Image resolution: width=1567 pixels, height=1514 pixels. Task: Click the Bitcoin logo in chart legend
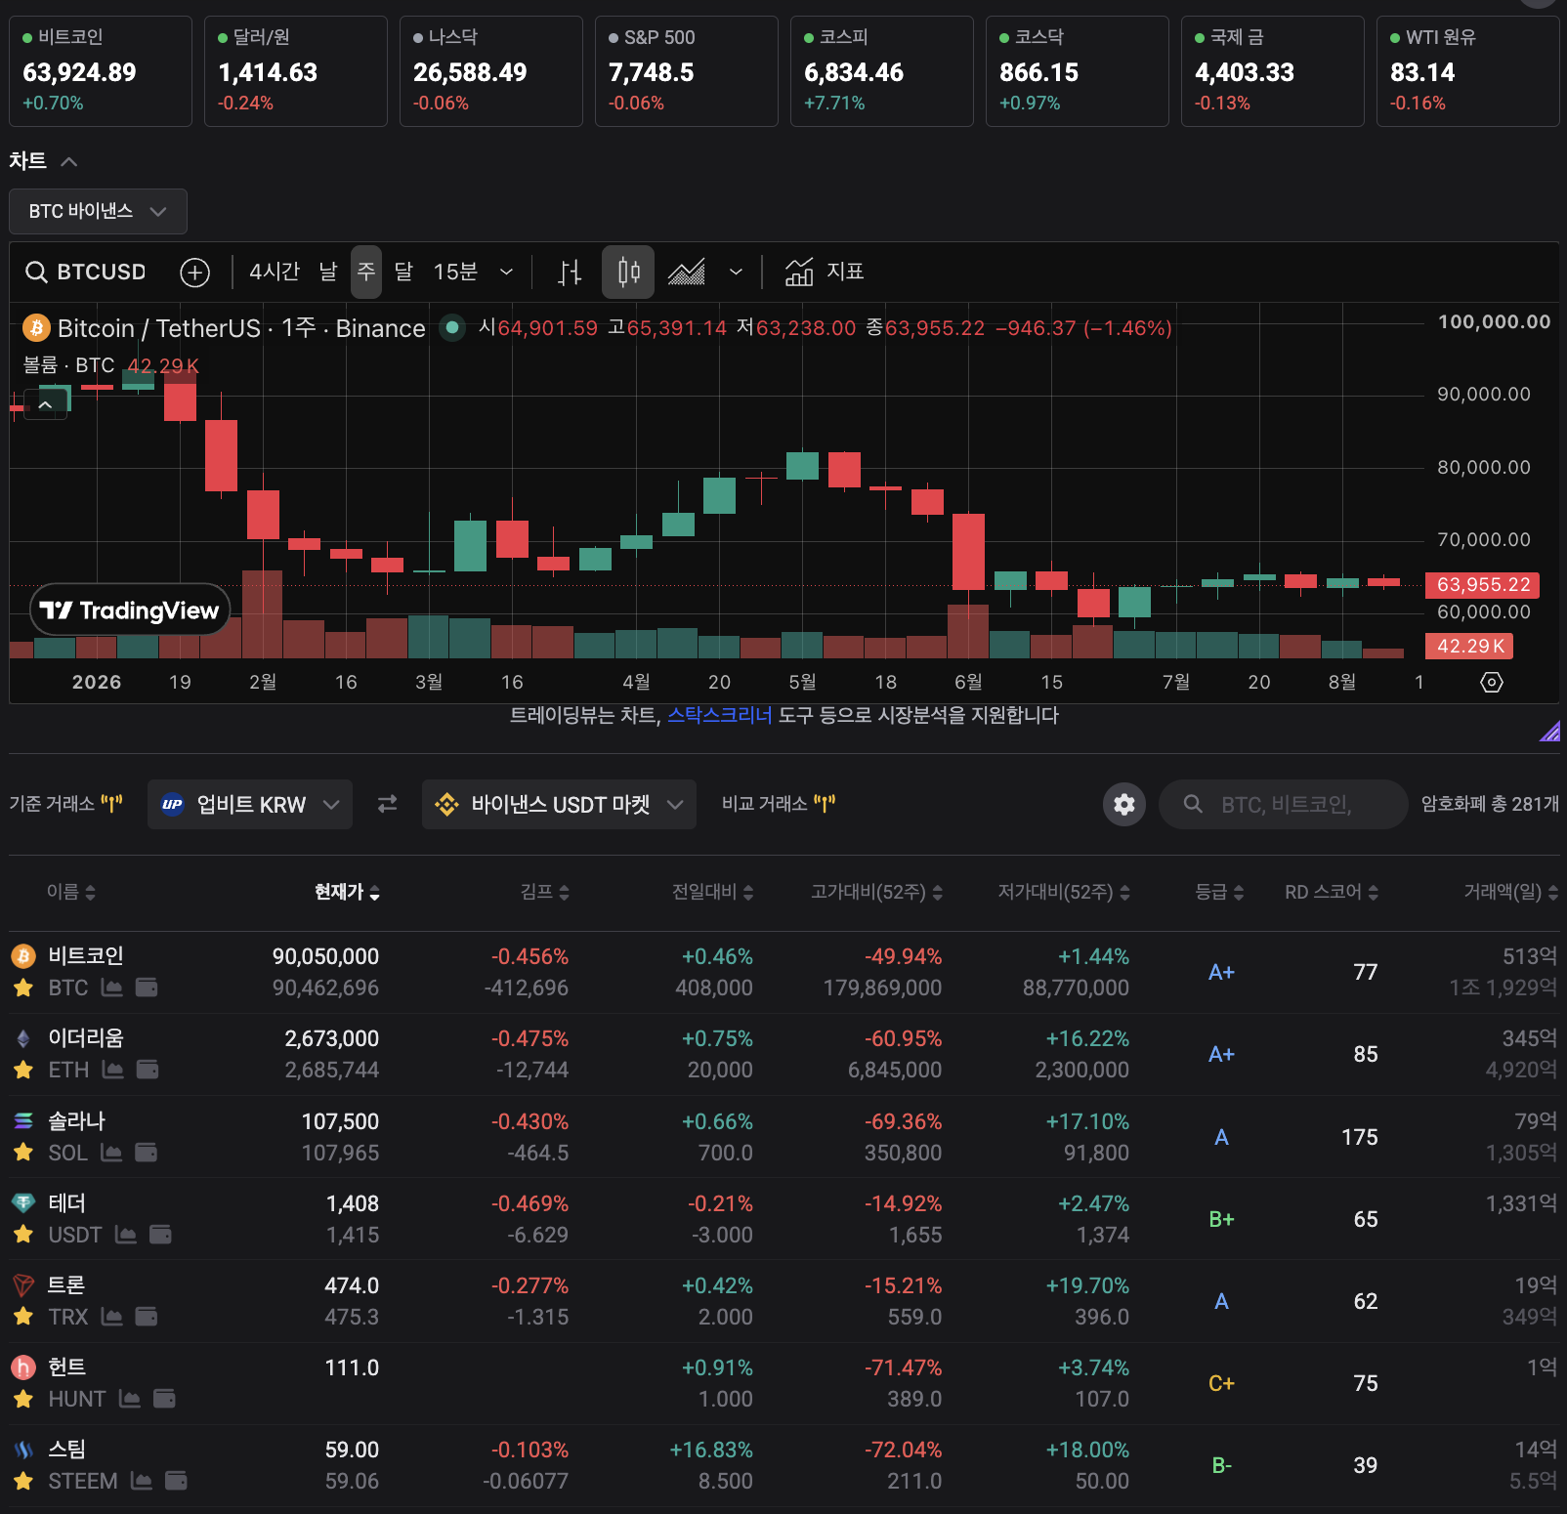coord(36,328)
